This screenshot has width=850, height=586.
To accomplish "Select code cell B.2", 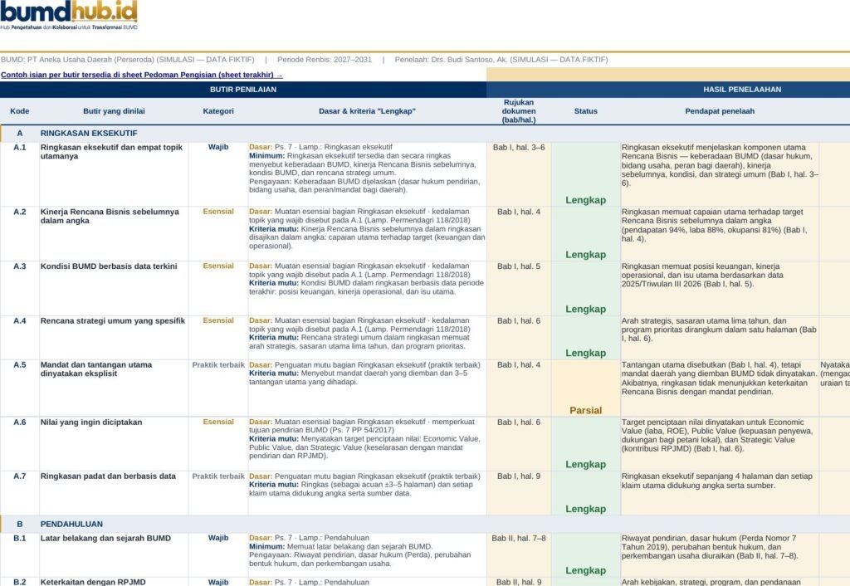I will 20,582.
